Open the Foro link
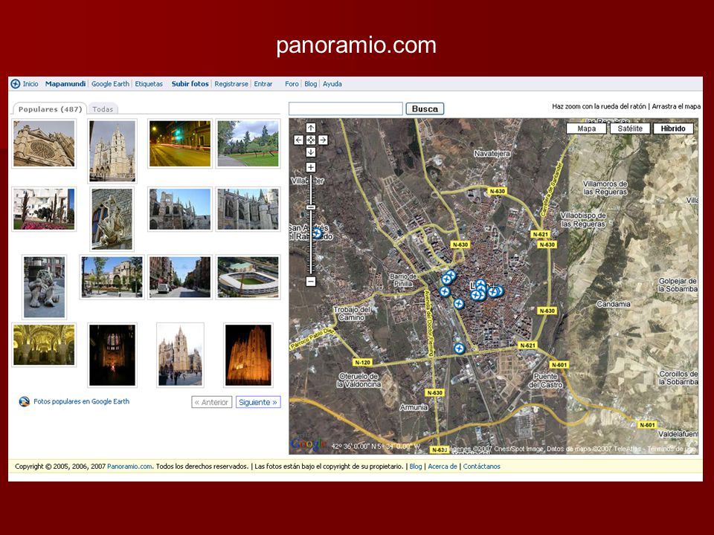The width and height of the screenshot is (714, 535). point(292,84)
